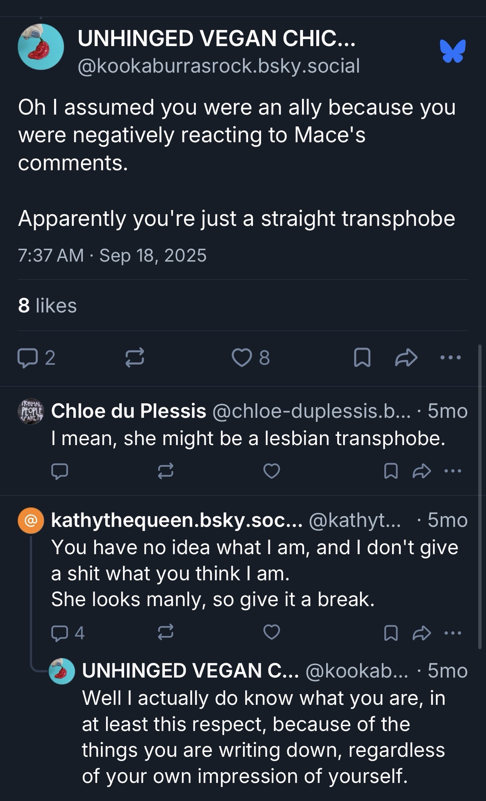The height and width of the screenshot is (801, 486).
Task: Open more options on Chloe du Plessis's comment
Action: 453,471
